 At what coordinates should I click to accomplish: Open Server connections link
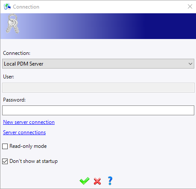click(24, 132)
